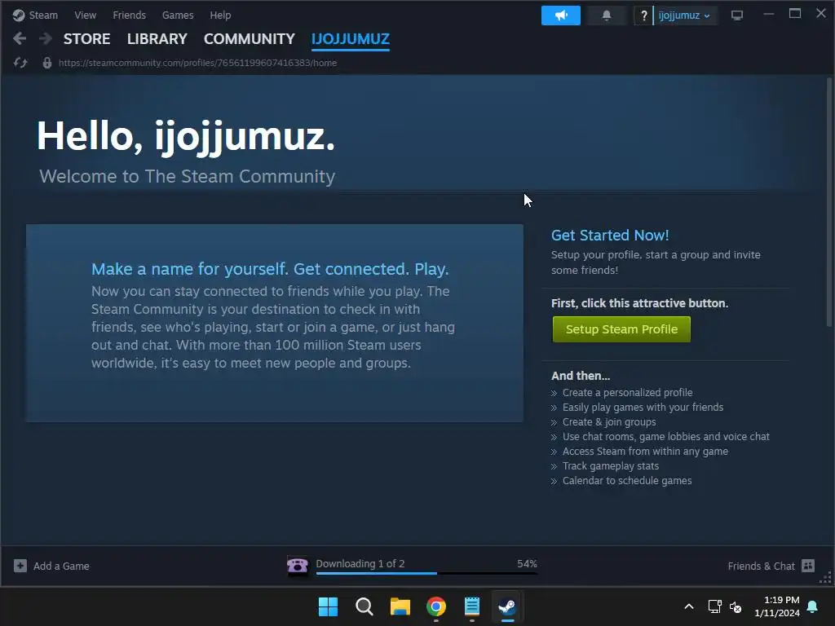Click 'Create a personalized profile' text

(627, 392)
